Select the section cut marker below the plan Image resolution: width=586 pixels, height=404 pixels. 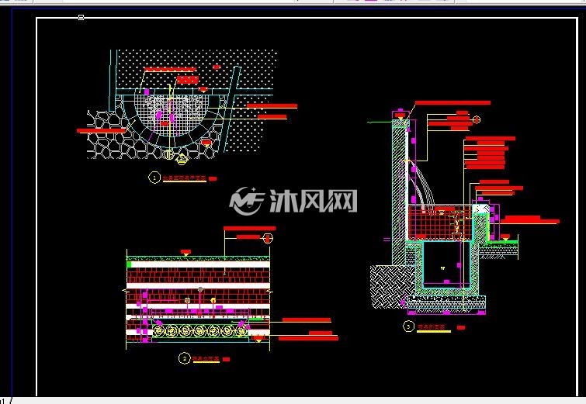point(182,160)
